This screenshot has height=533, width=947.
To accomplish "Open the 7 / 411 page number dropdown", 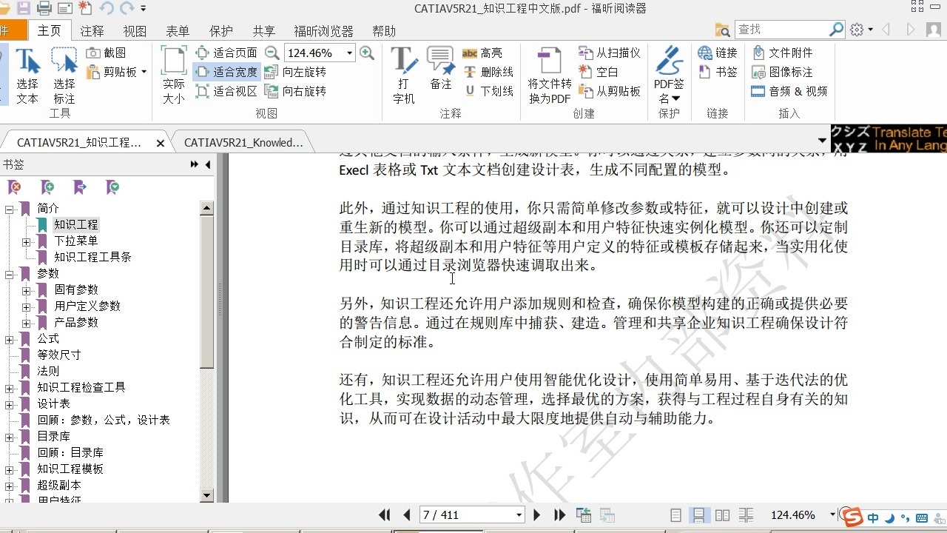I will tap(519, 514).
